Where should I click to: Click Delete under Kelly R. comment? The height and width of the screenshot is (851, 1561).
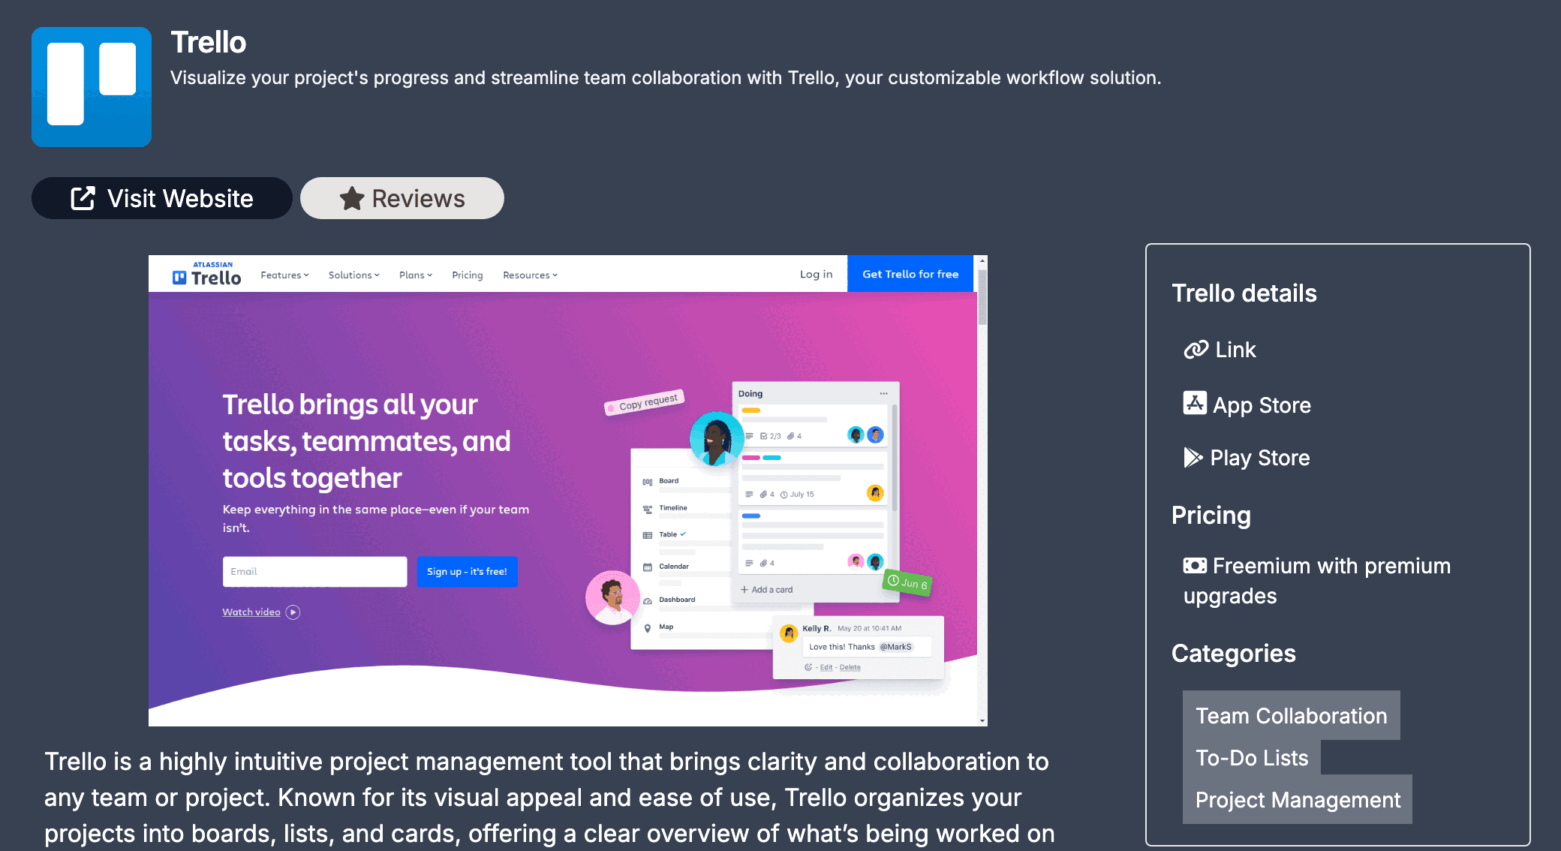click(x=850, y=667)
